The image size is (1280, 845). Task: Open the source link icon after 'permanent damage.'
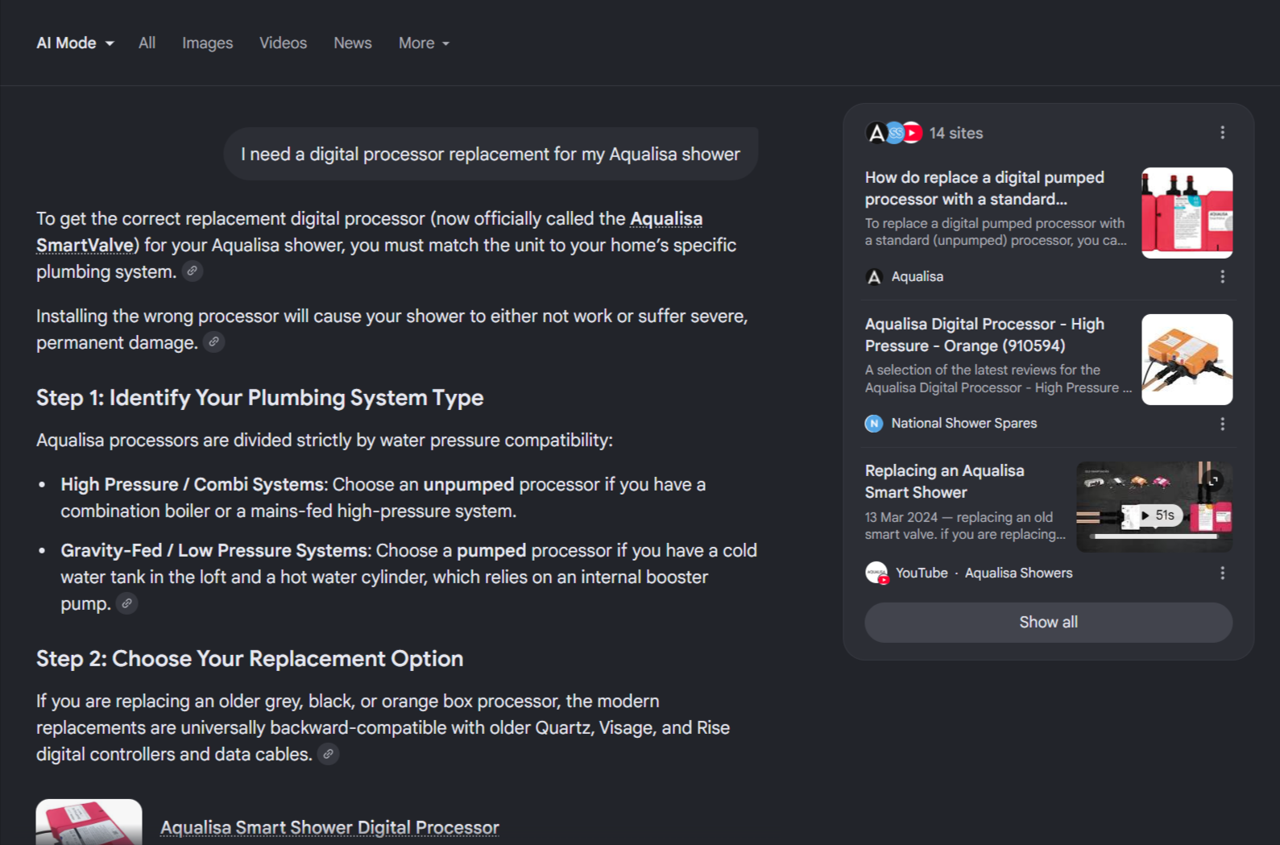[213, 342]
